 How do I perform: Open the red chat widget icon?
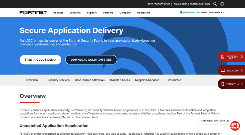(x=235, y=126)
